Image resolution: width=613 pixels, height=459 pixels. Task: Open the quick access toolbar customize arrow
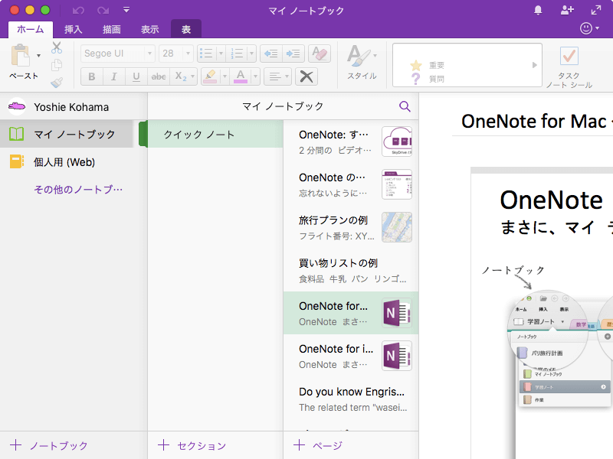tap(126, 10)
